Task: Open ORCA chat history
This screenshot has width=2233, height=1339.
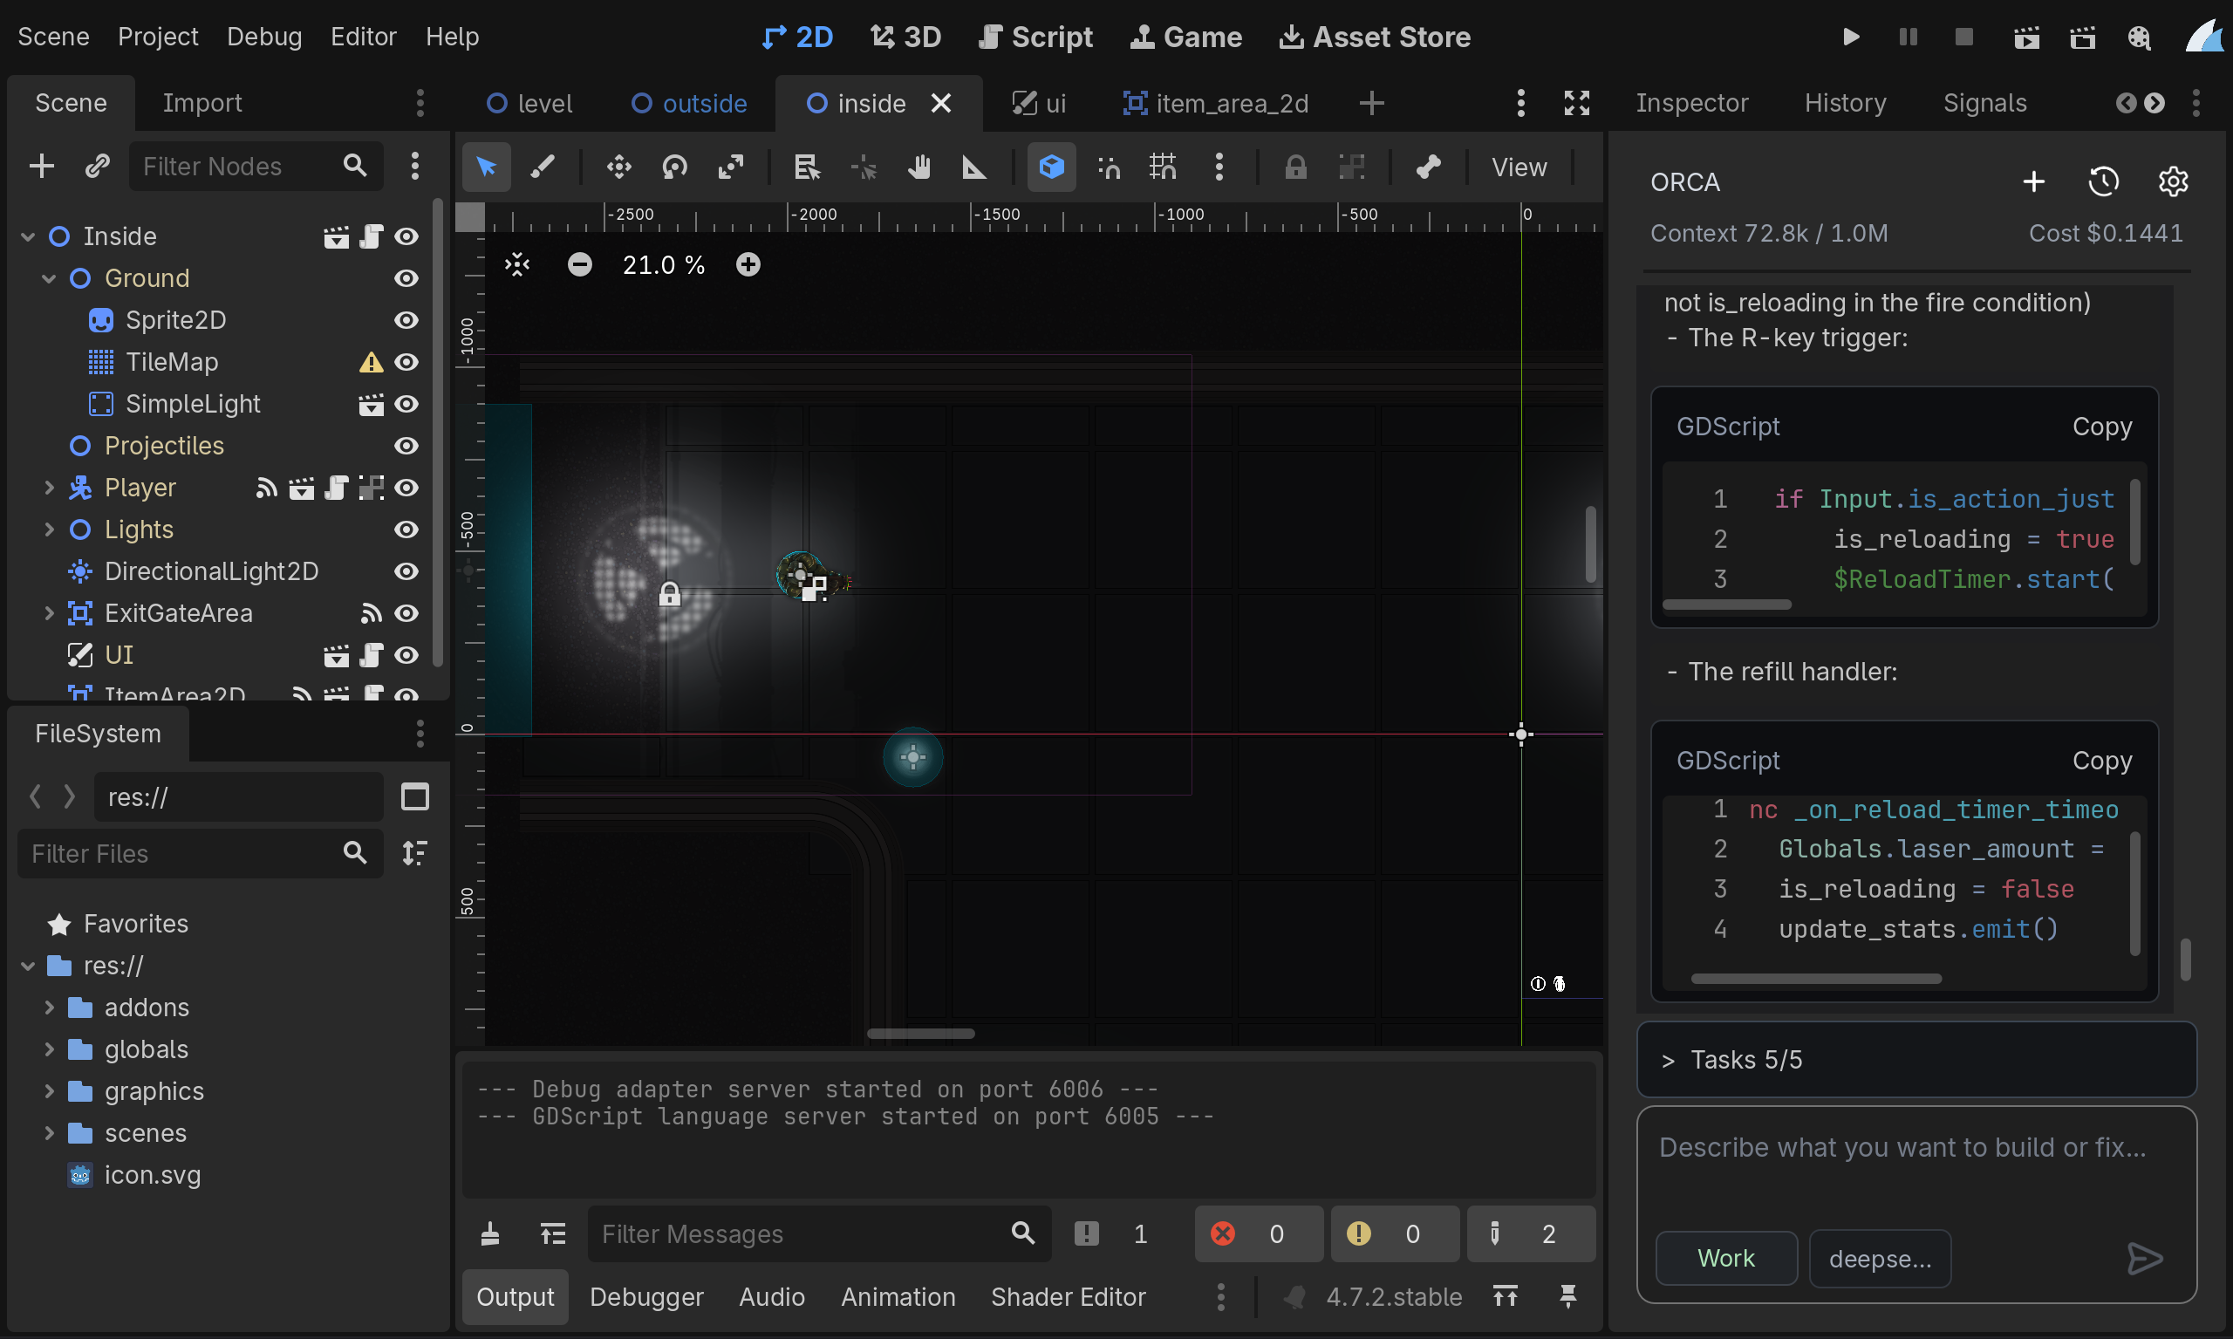Action: (x=2103, y=182)
